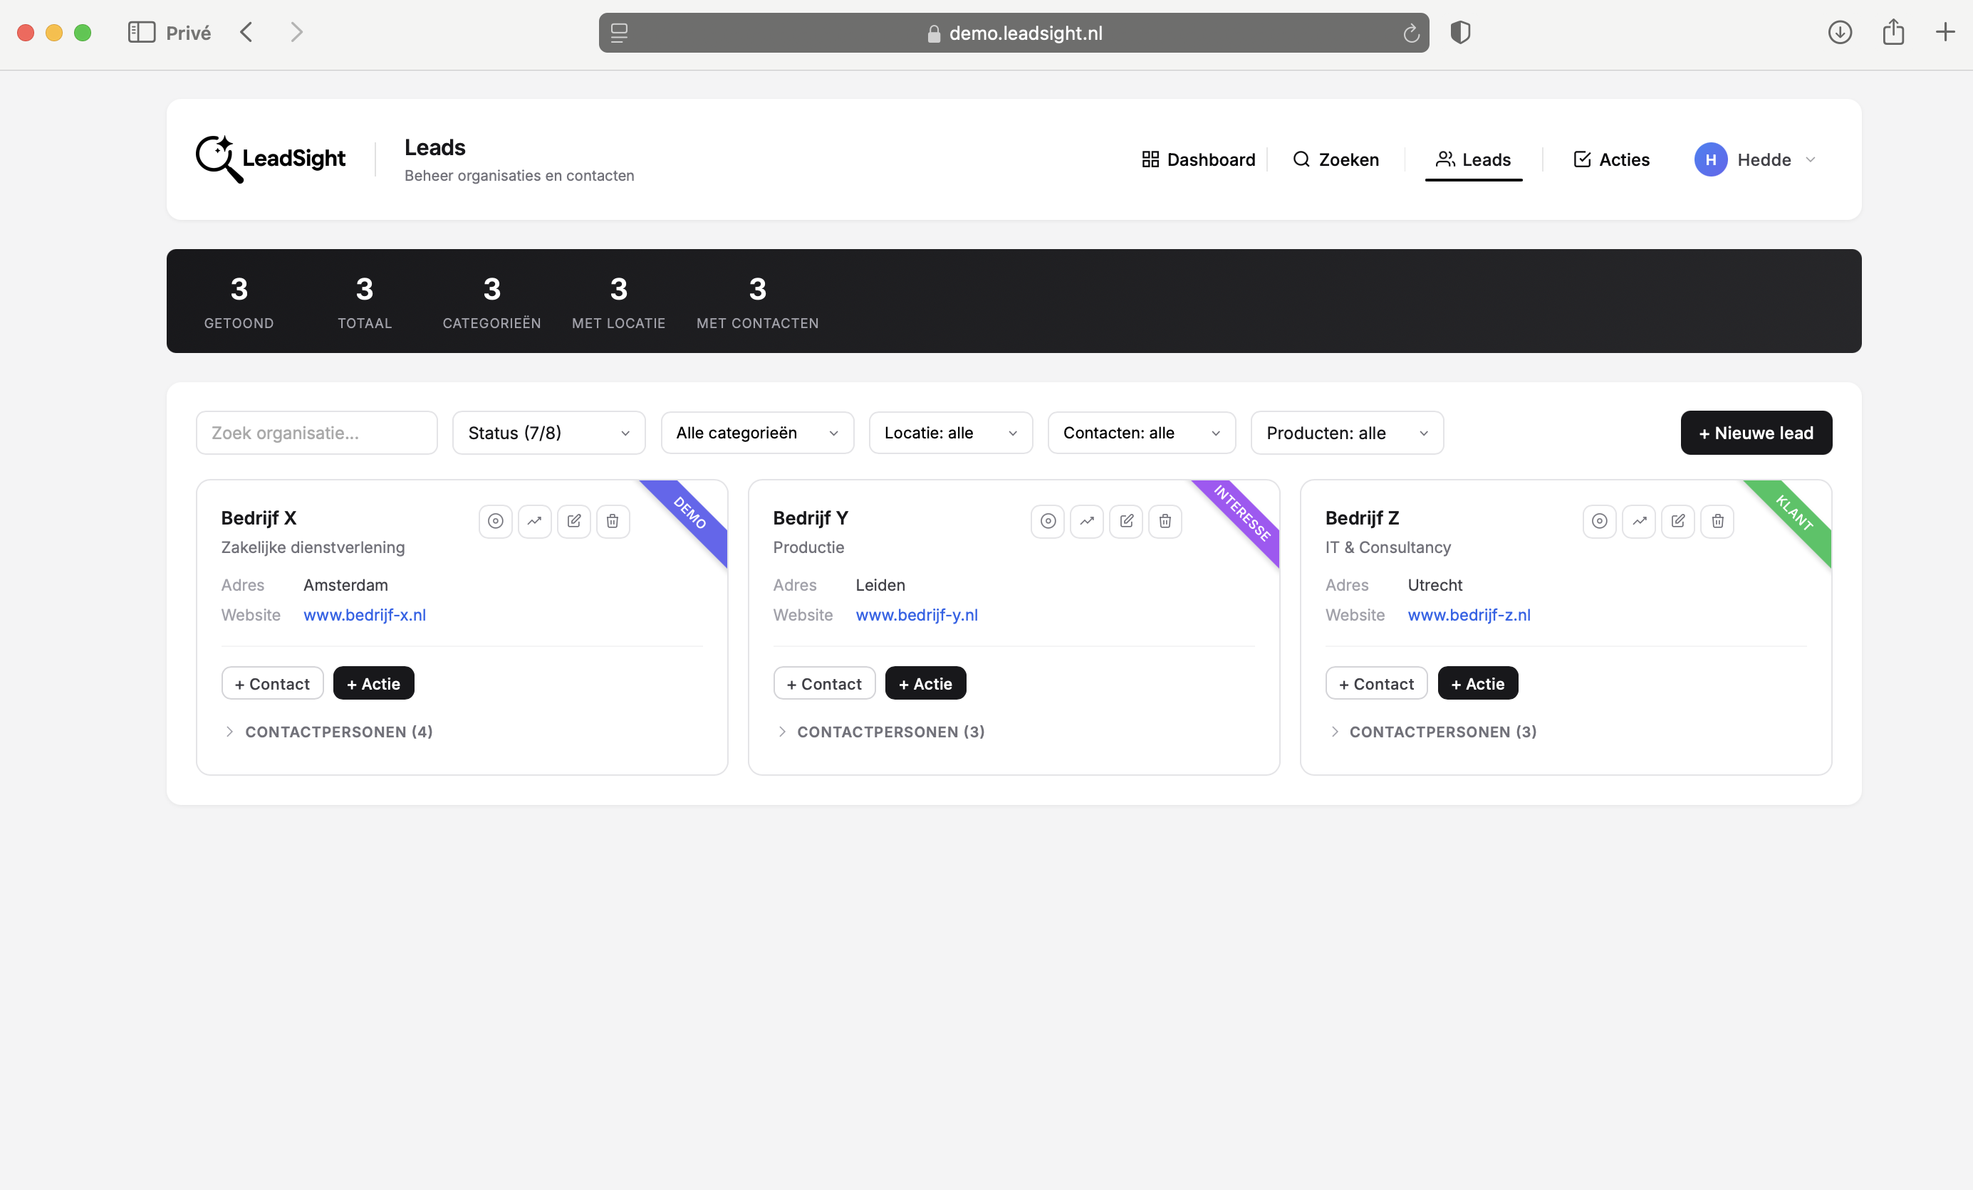
Task: Delete Bedrijf X using trash icon
Action: [x=613, y=521]
